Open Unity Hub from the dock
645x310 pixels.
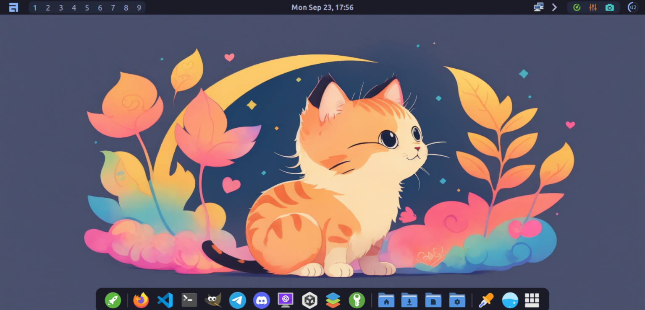(309, 300)
